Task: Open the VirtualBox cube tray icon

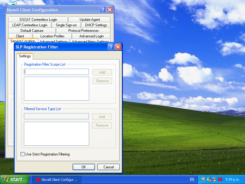Action: 215,179
